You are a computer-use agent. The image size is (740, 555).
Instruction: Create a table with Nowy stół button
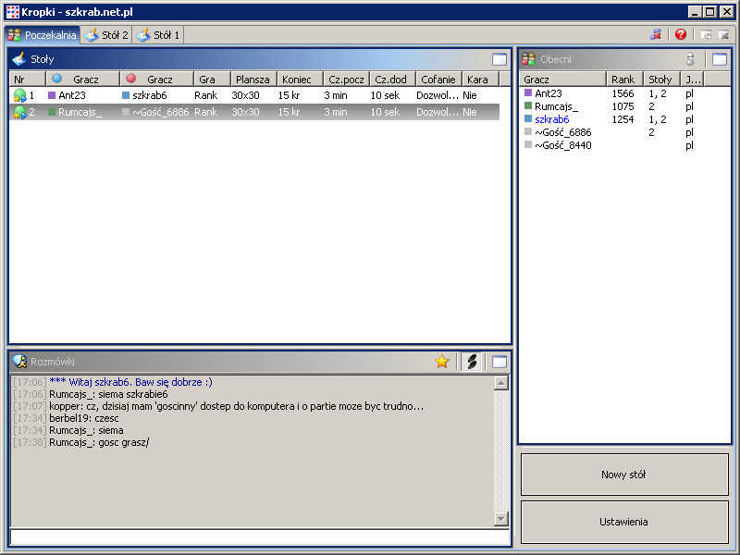pos(624,475)
